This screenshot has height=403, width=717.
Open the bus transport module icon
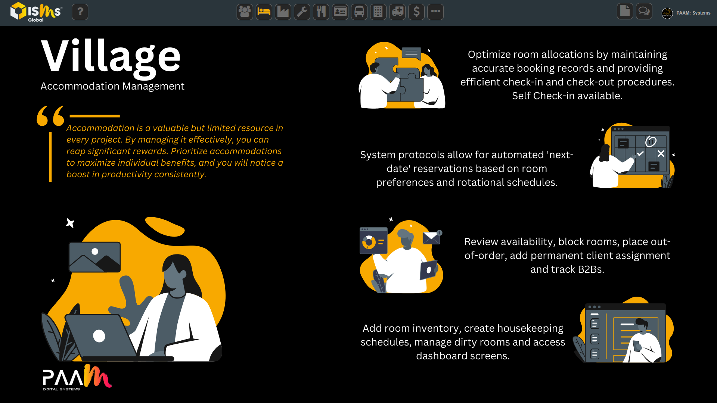[359, 12]
